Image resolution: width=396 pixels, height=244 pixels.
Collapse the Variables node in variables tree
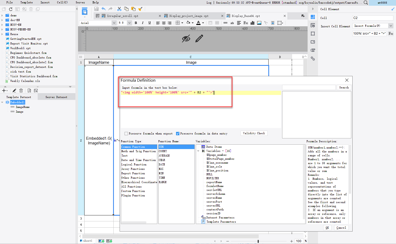(198, 151)
